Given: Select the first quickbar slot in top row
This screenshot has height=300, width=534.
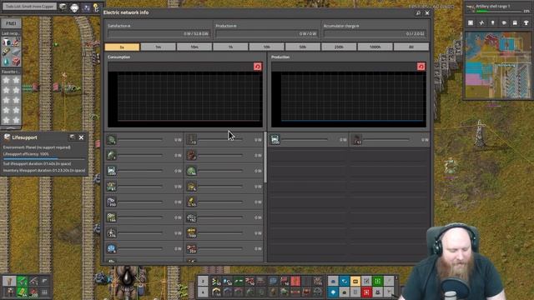Looking at the screenshot, I should click(x=216, y=281).
